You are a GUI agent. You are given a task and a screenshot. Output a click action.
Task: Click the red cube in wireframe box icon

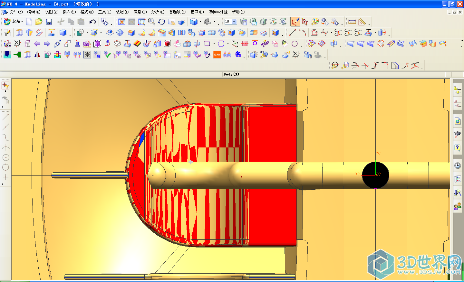(167, 44)
